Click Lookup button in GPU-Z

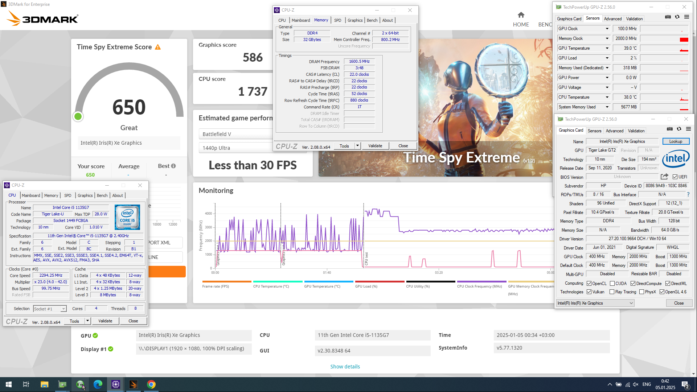[x=676, y=141]
